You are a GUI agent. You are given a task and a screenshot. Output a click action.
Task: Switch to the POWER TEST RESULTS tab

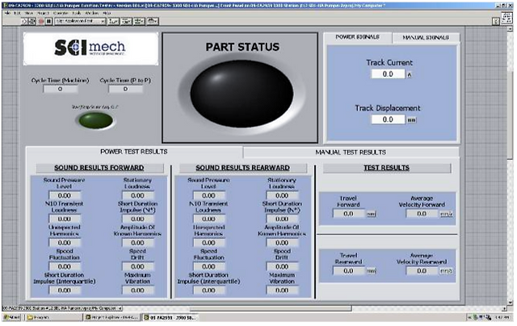tap(134, 152)
